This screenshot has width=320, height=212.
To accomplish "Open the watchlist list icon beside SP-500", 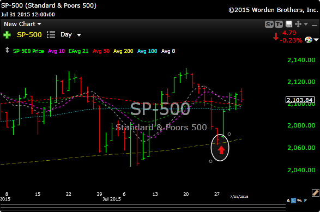I will [51, 35].
